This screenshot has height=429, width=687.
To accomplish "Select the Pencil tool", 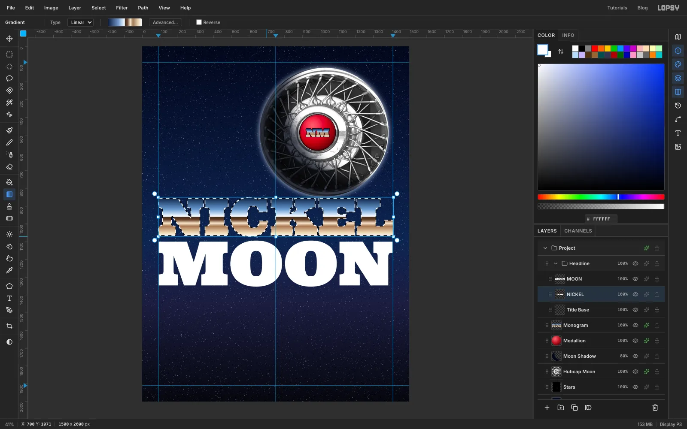I will point(9,142).
